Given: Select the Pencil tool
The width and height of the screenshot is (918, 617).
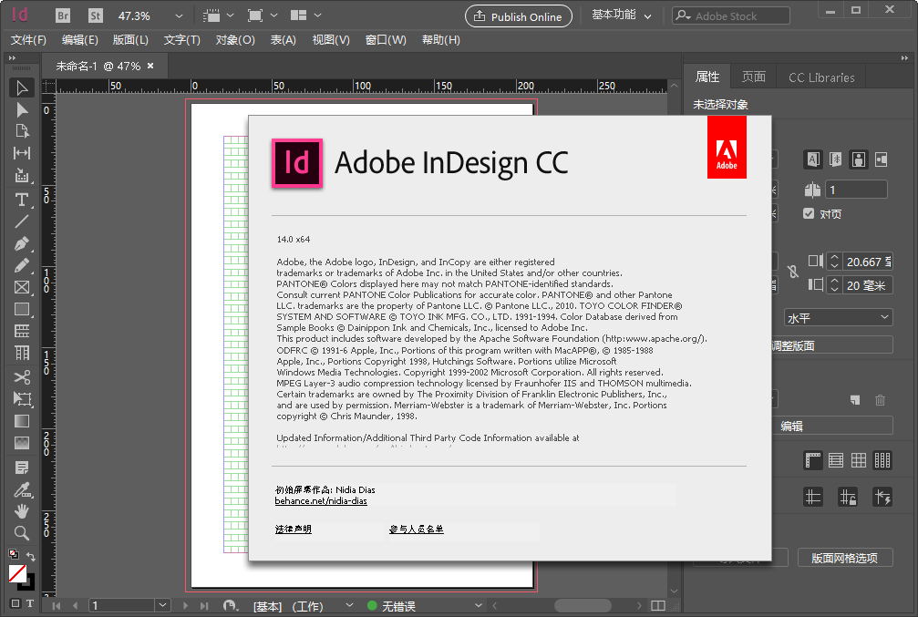Looking at the screenshot, I should 23,265.
